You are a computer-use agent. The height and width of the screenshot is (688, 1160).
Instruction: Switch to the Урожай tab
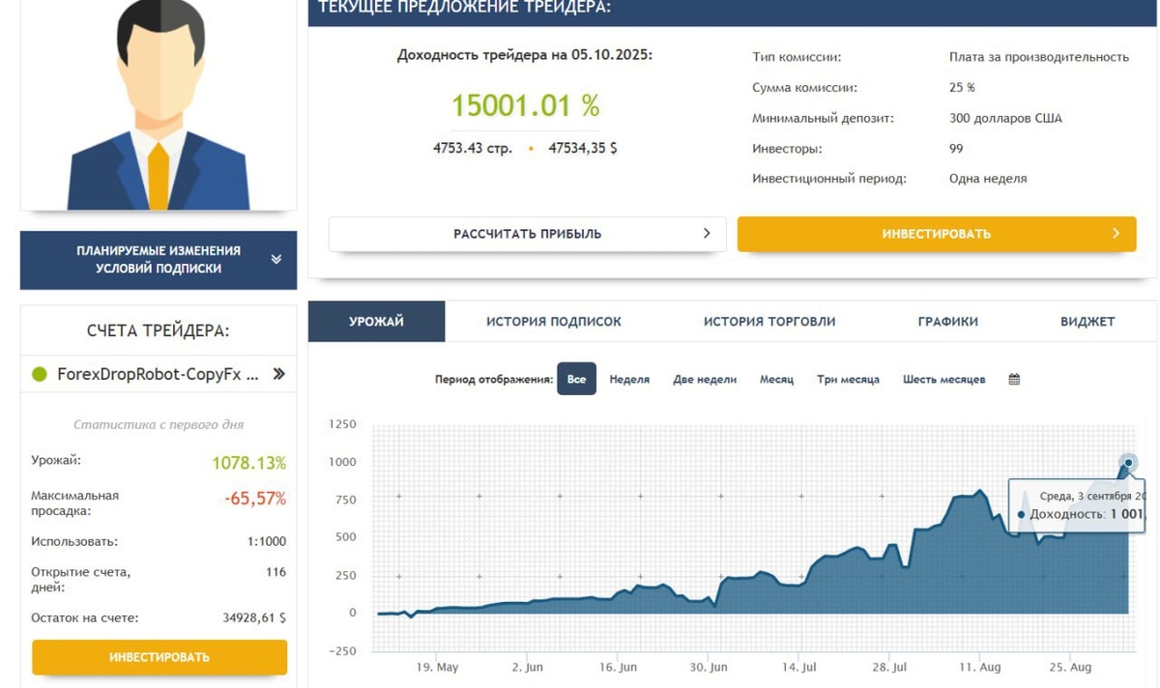click(377, 322)
